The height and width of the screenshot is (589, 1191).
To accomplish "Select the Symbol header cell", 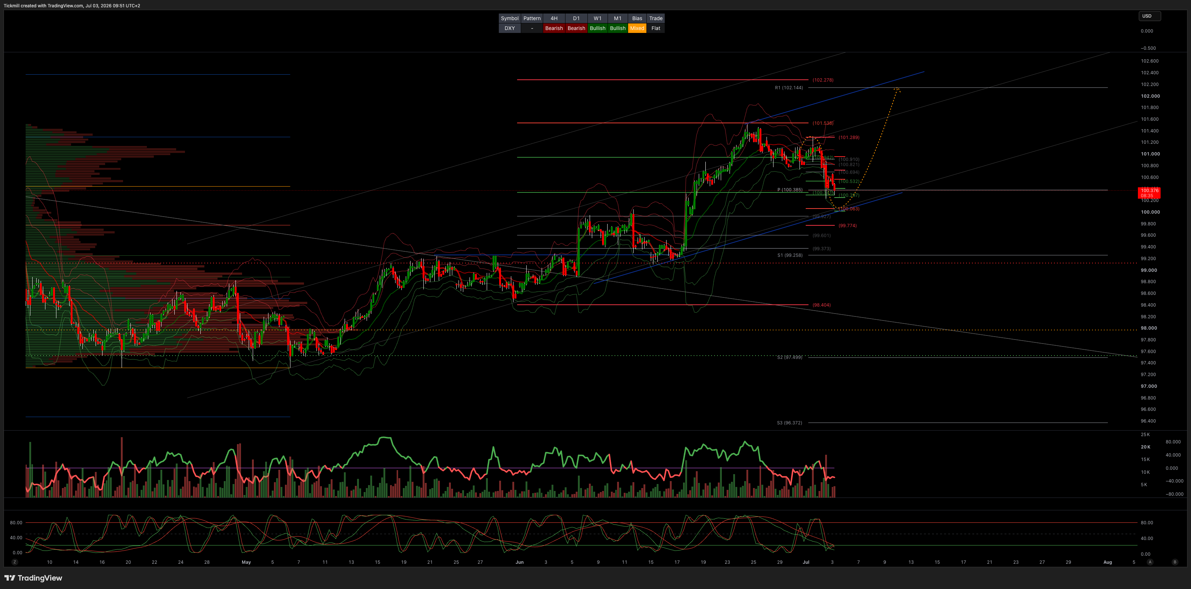I will point(509,19).
